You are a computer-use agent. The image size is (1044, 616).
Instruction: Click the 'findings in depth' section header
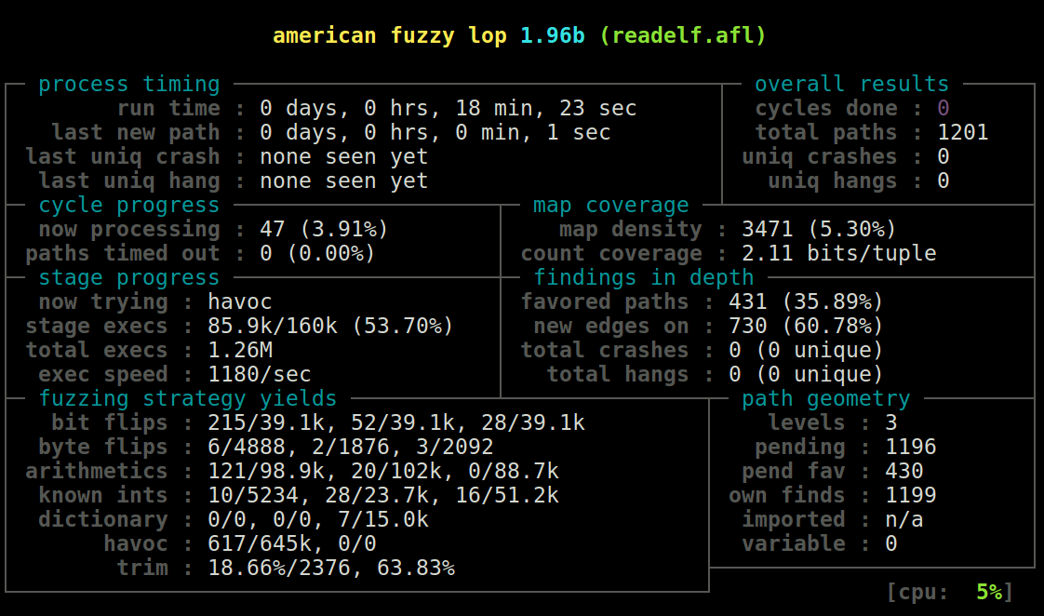point(644,277)
